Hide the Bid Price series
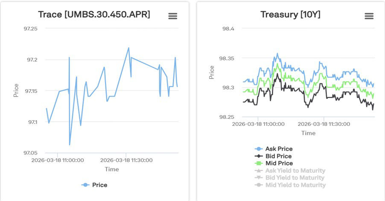The image size is (385, 201). click(x=278, y=156)
